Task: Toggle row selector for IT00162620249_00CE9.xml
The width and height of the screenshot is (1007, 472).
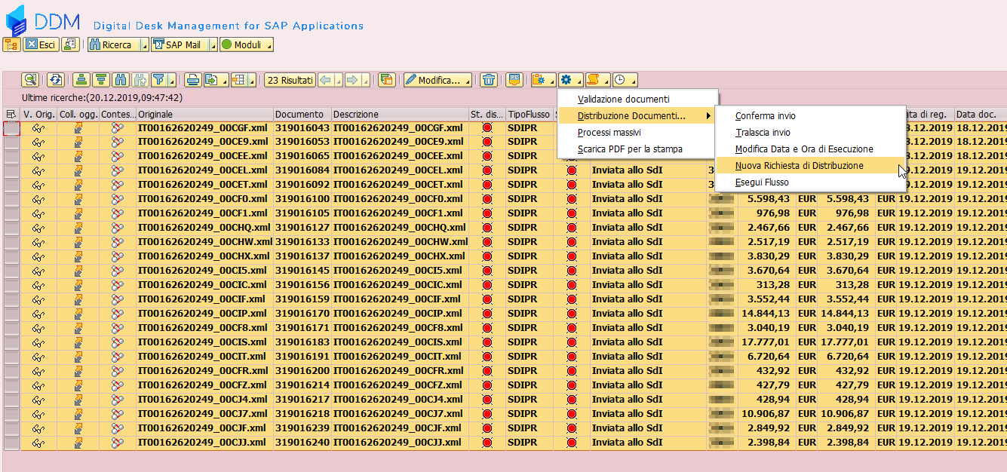Action: coord(11,142)
